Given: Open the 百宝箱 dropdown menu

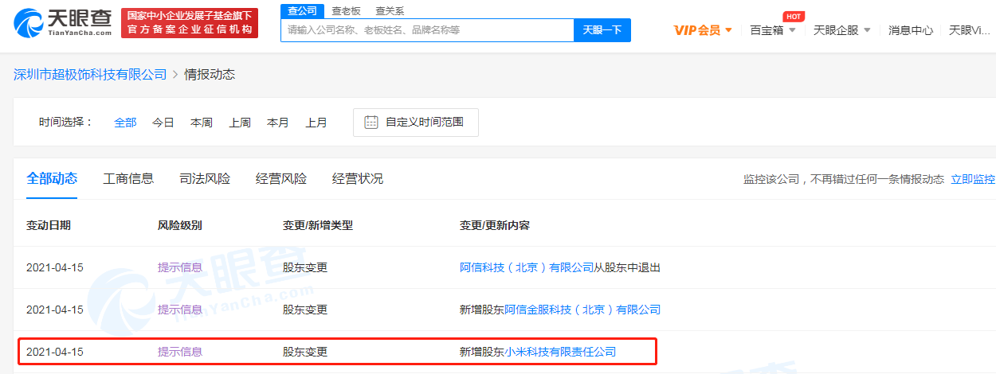Looking at the screenshot, I should (x=773, y=30).
